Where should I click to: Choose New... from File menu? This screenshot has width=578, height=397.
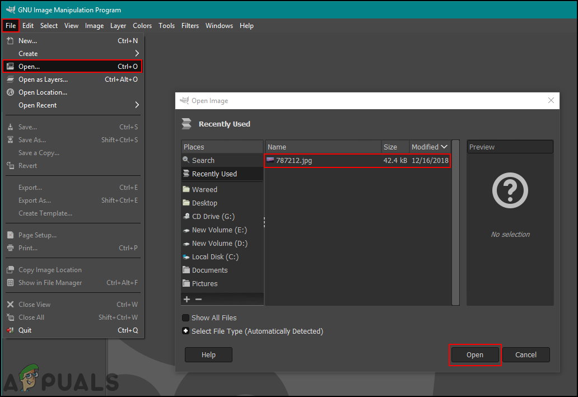click(27, 41)
